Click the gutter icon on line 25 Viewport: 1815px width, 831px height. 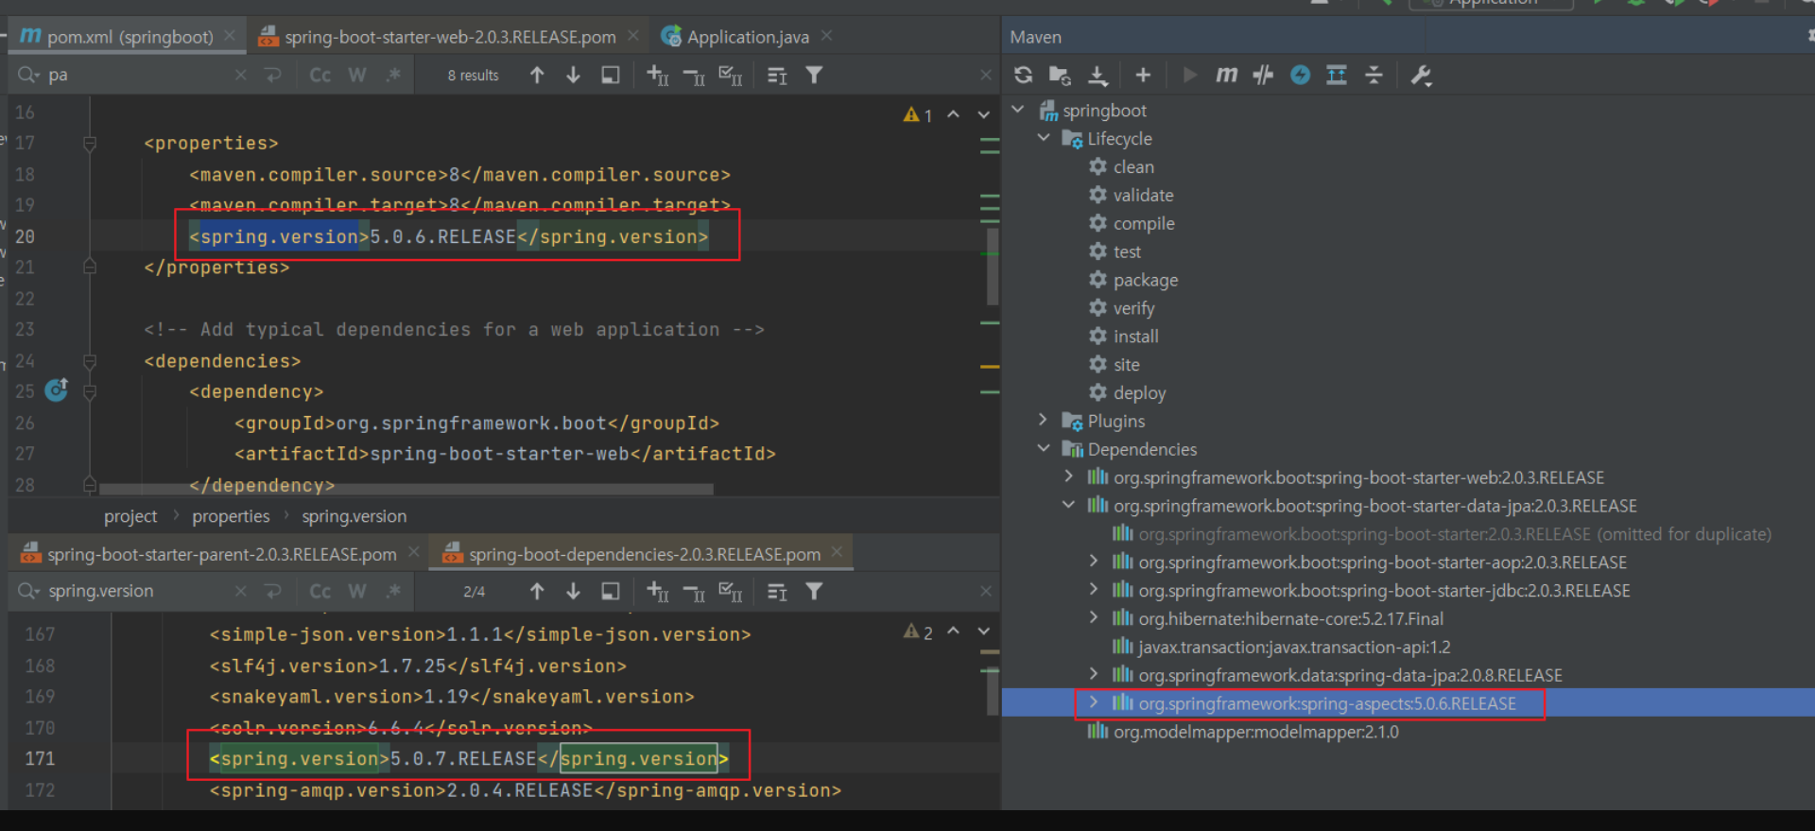(x=57, y=390)
